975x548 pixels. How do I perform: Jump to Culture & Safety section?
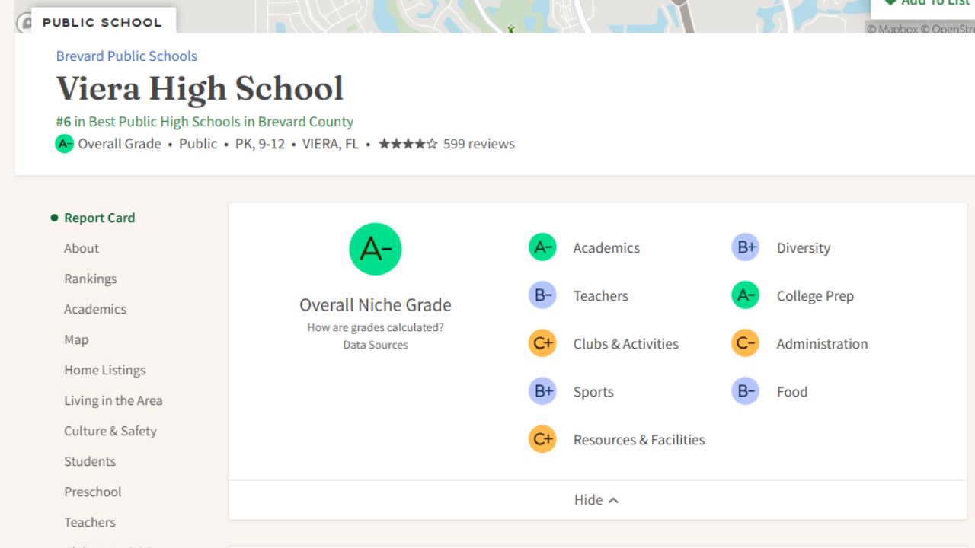[x=110, y=431]
